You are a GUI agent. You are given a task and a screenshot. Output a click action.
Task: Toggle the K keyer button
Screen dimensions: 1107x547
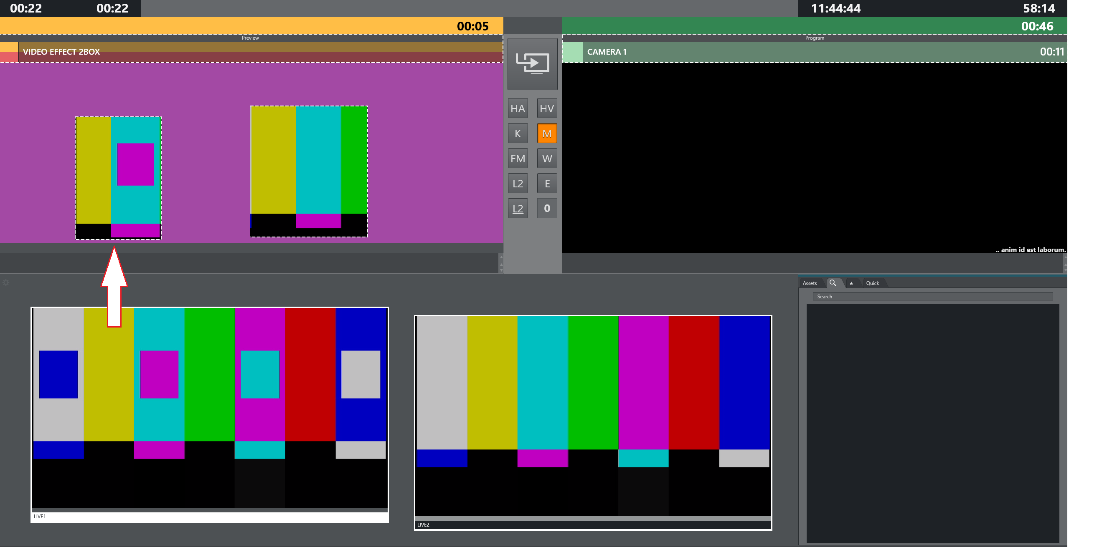click(x=518, y=134)
